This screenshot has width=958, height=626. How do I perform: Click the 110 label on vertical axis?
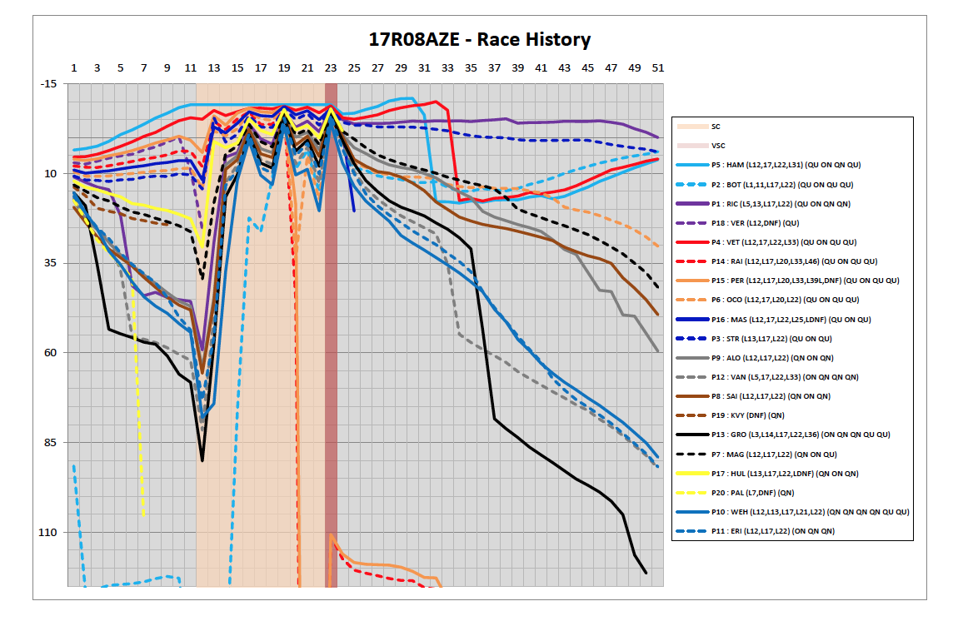point(47,532)
